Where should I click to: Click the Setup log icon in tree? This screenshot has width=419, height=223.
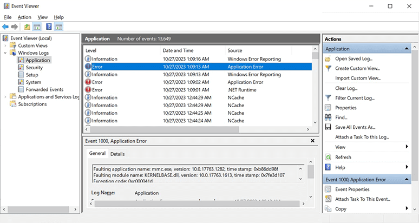click(x=21, y=75)
